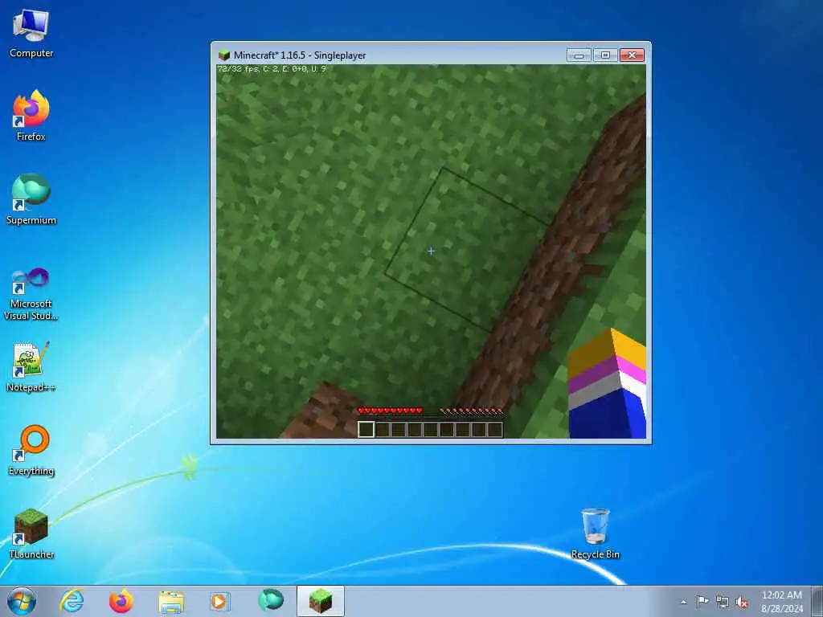
Task: Maximize the Minecraft window
Action: pos(605,55)
